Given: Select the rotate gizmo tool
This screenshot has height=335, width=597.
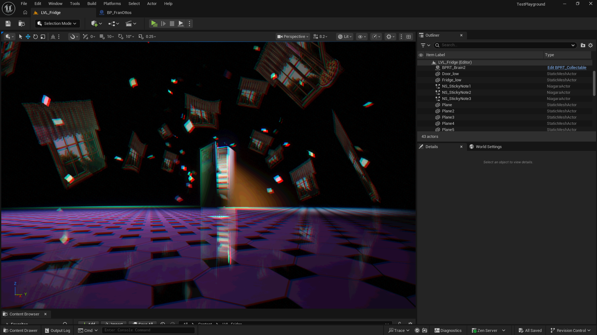Looking at the screenshot, I should (x=35, y=37).
